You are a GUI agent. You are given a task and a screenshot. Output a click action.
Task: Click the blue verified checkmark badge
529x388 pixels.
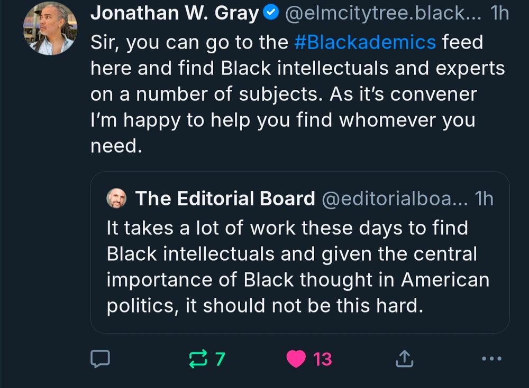click(271, 14)
